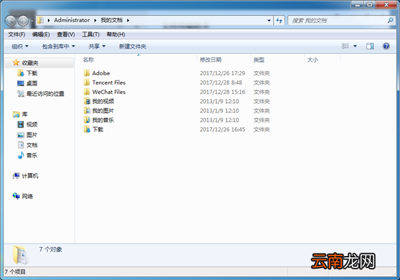This screenshot has width=400, height=280.
Task: Toggle the preview pane icon
Action: 370,46
